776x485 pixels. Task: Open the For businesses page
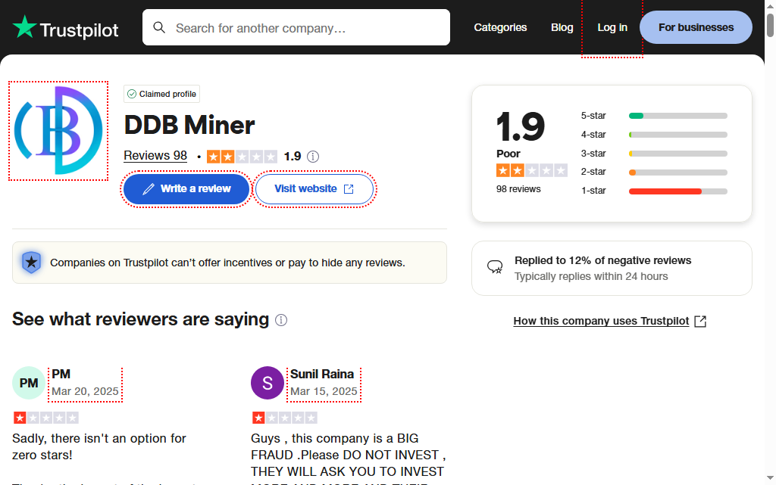pyautogui.click(x=696, y=27)
